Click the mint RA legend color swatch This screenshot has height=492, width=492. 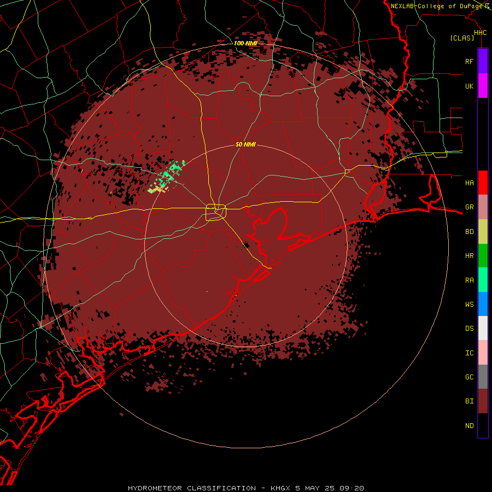click(483, 280)
